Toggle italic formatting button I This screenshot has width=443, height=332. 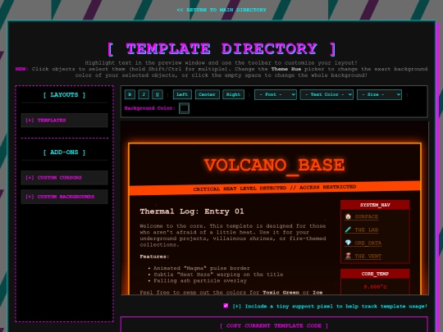point(144,94)
